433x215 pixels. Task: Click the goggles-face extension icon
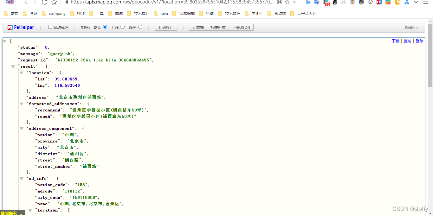click(352, 2)
